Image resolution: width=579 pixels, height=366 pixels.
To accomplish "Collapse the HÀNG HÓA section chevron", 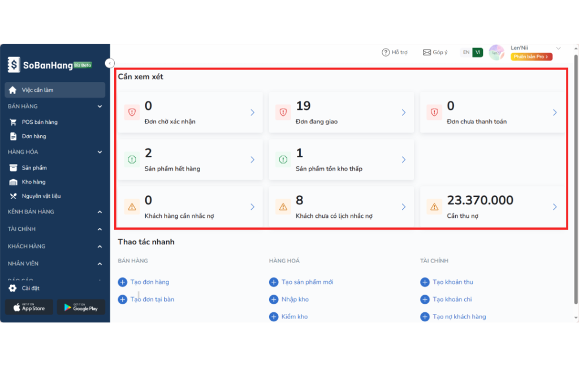I will coord(100,152).
